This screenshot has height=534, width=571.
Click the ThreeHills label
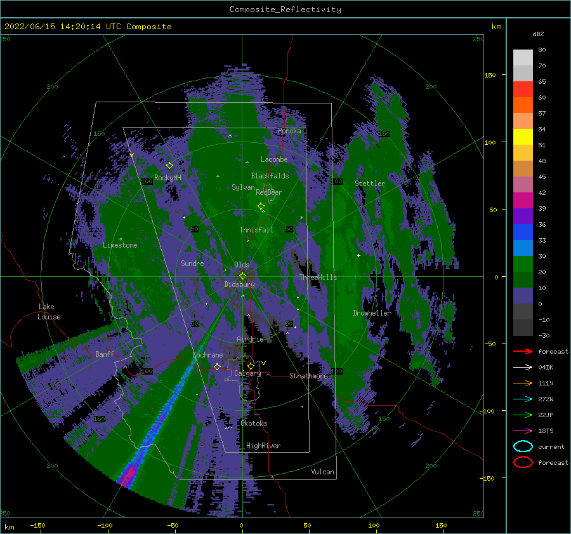pos(318,277)
